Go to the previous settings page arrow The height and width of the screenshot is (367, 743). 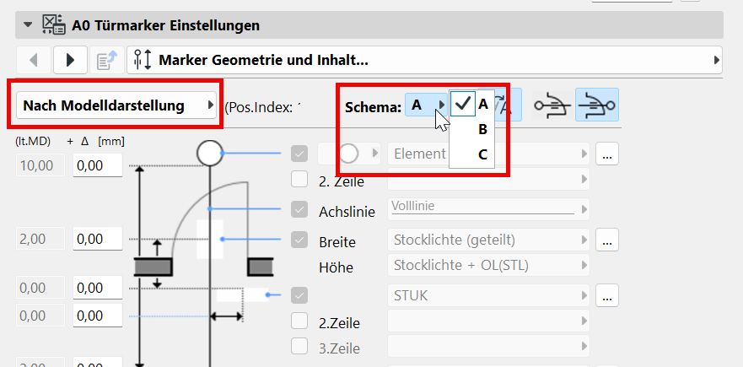coord(34,60)
